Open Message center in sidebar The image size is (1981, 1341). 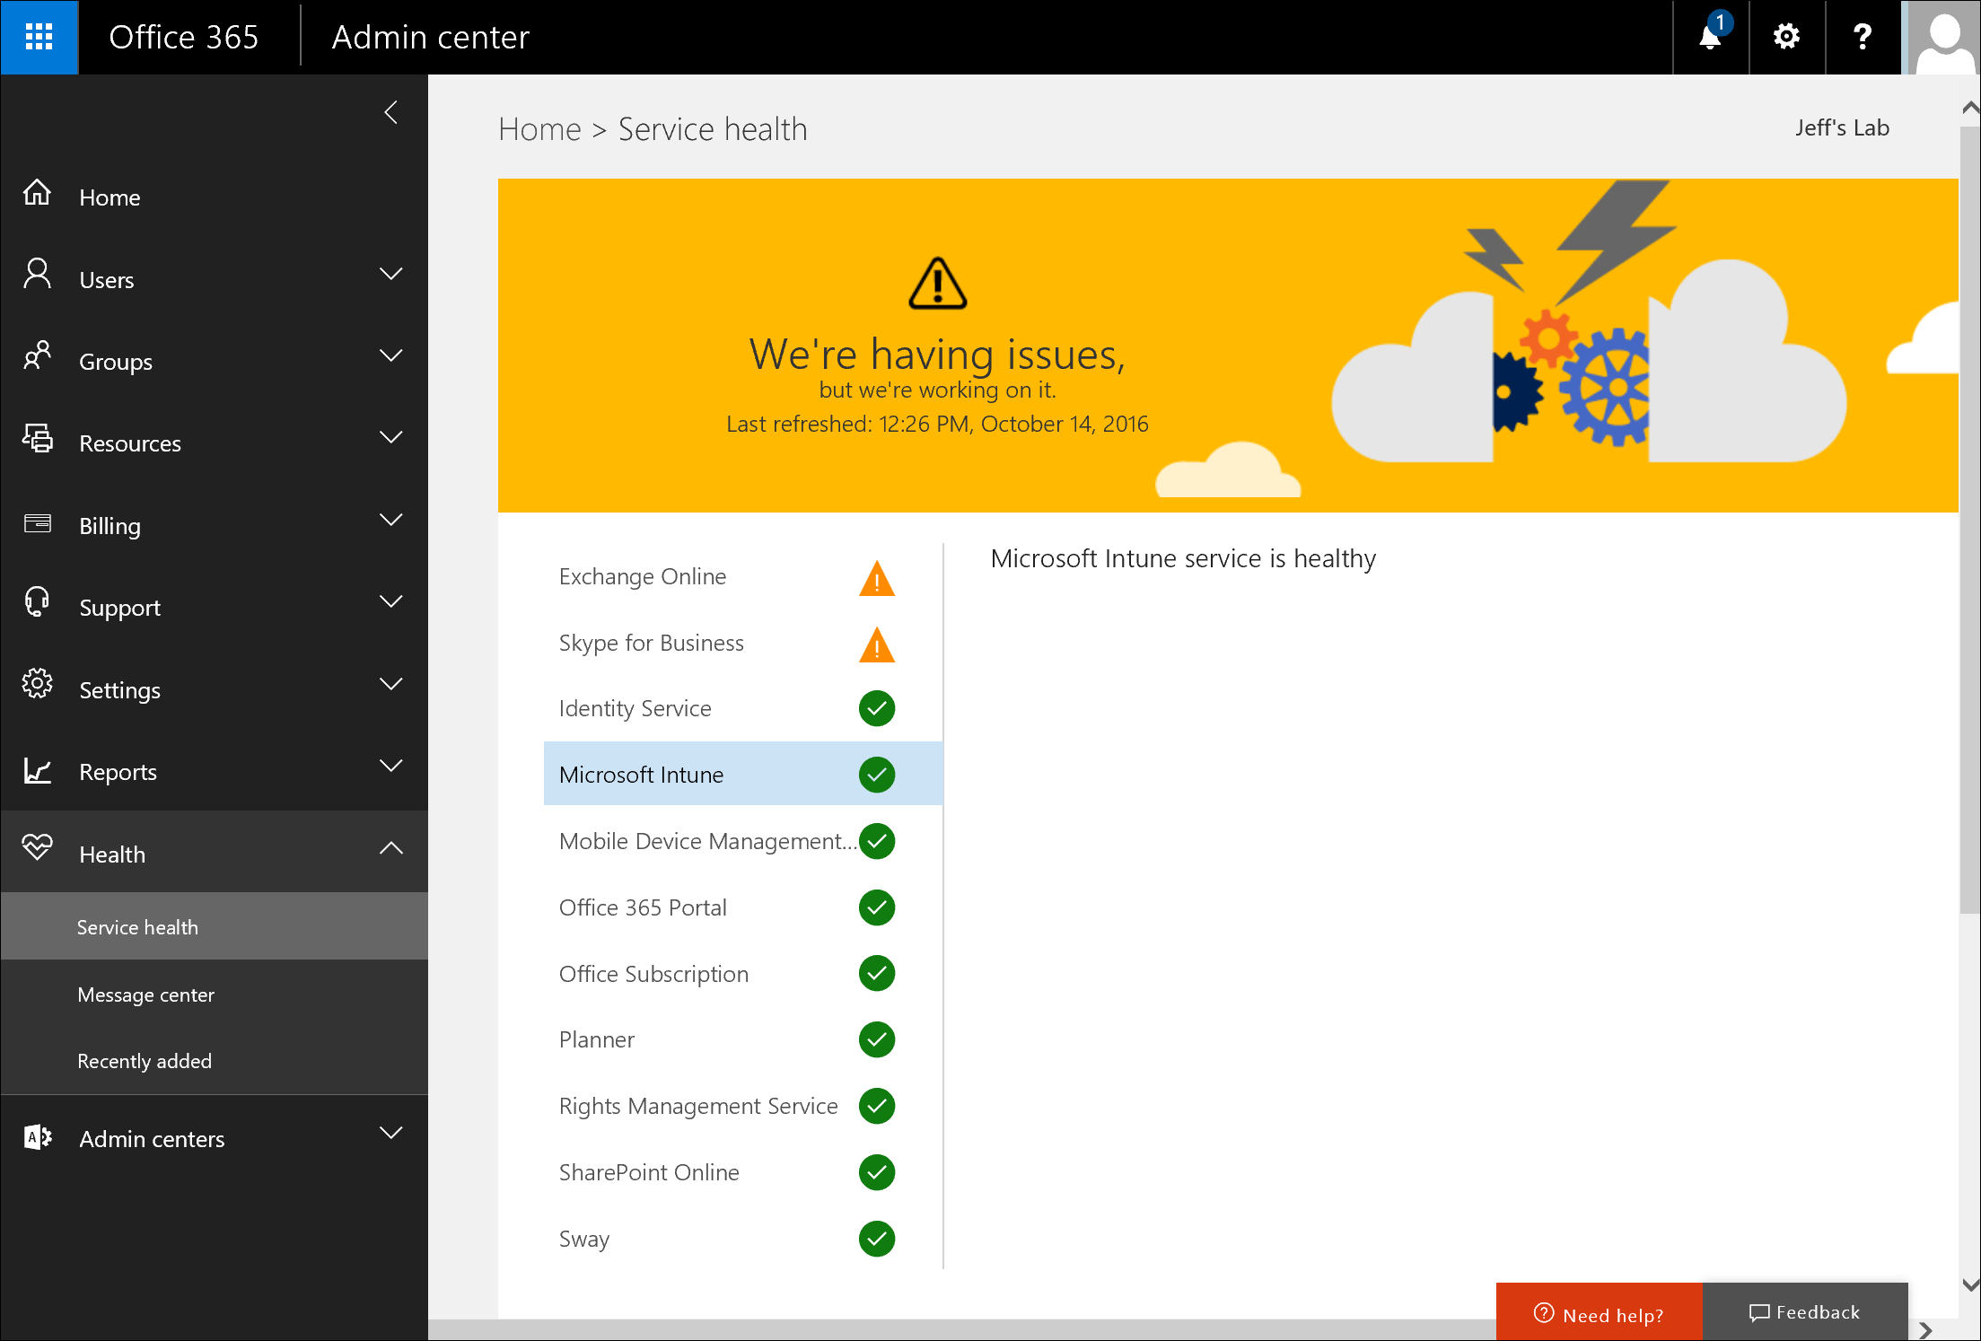click(x=215, y=995)
